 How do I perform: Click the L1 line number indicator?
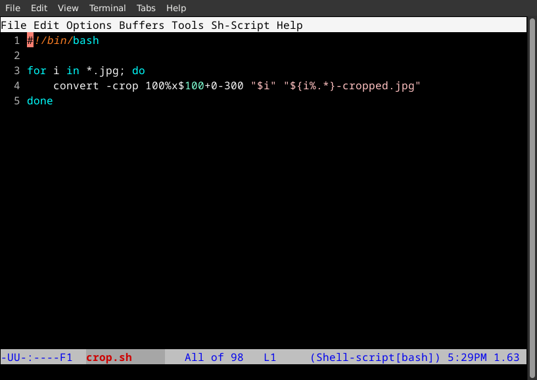tap(270, 357)
